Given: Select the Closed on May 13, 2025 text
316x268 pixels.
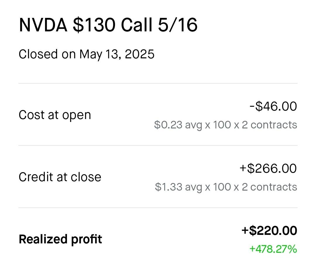Looking at the screenshot, I should [86, 54].
